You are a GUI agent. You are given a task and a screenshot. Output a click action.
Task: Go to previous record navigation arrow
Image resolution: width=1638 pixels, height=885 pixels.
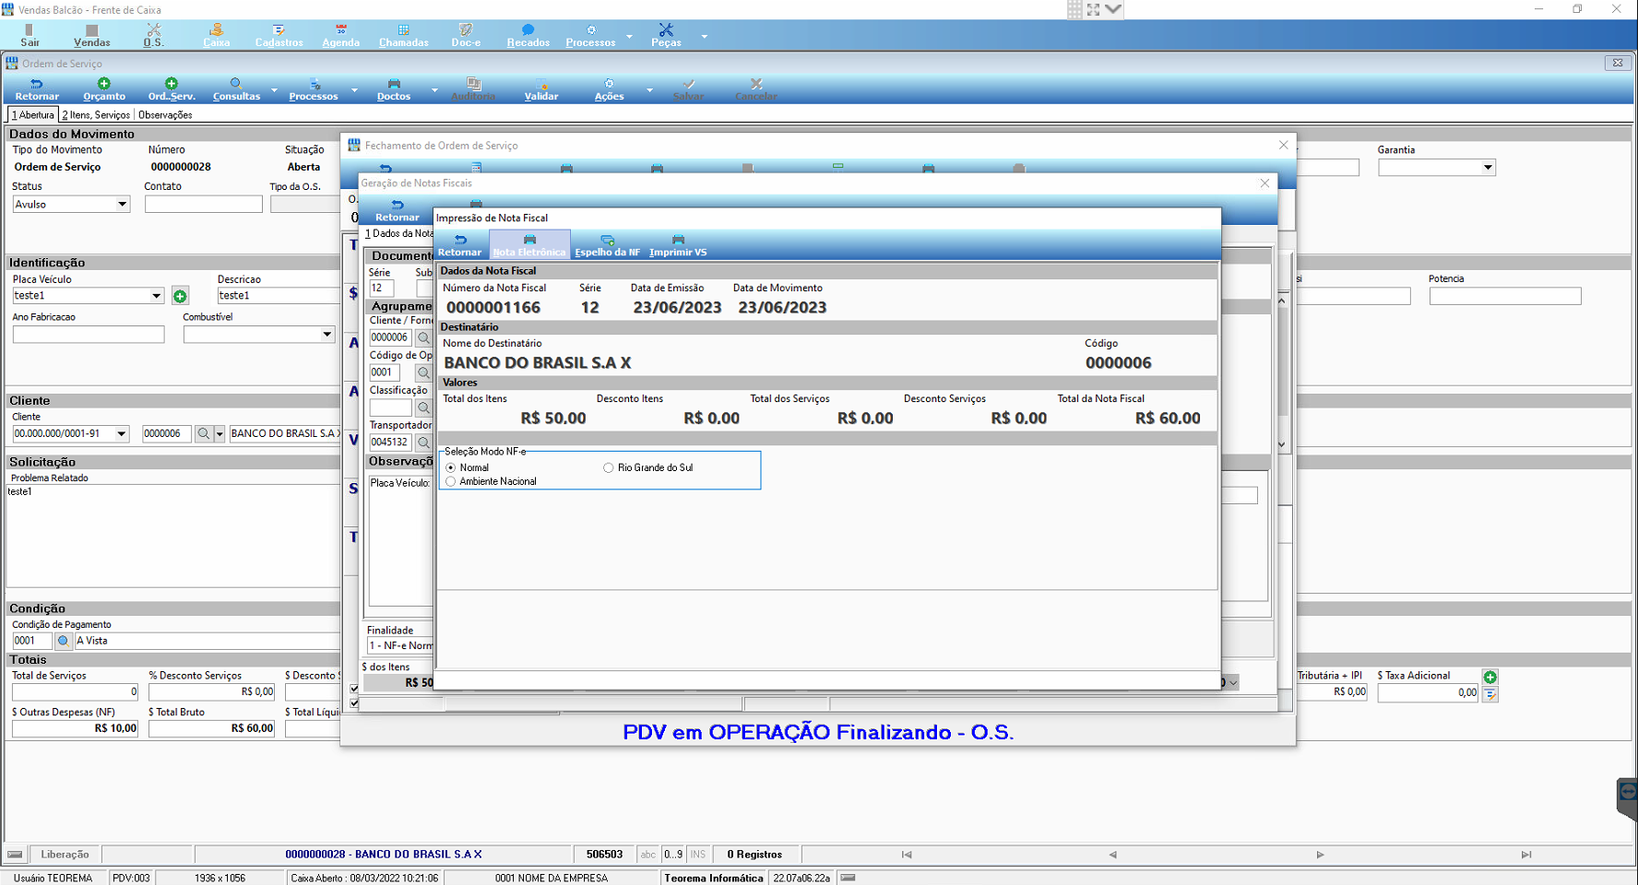(1113, 855)
